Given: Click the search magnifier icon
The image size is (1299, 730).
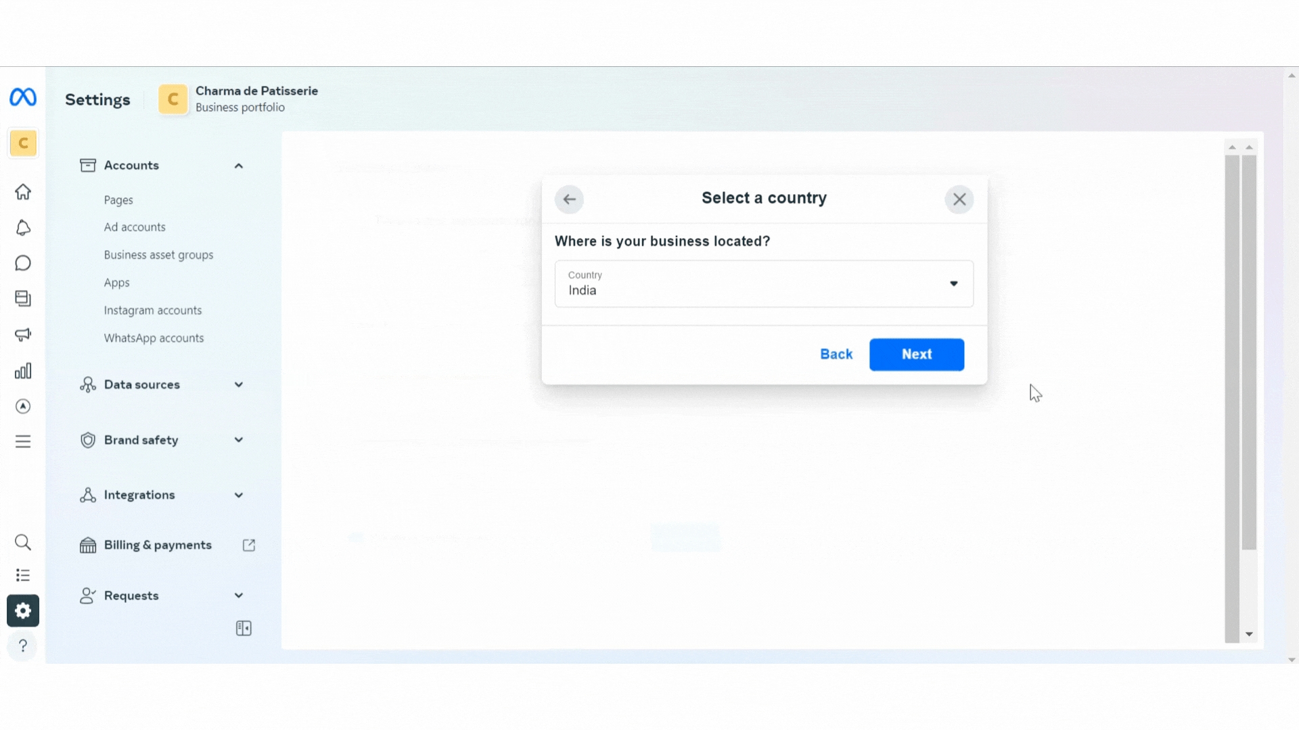Looking at the screenshot, I should pyautogui.click(x=23, y=542).
